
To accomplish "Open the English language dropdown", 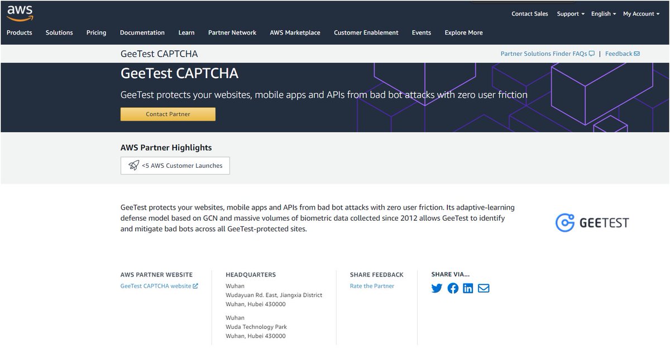I will click(x=604, y=13).
